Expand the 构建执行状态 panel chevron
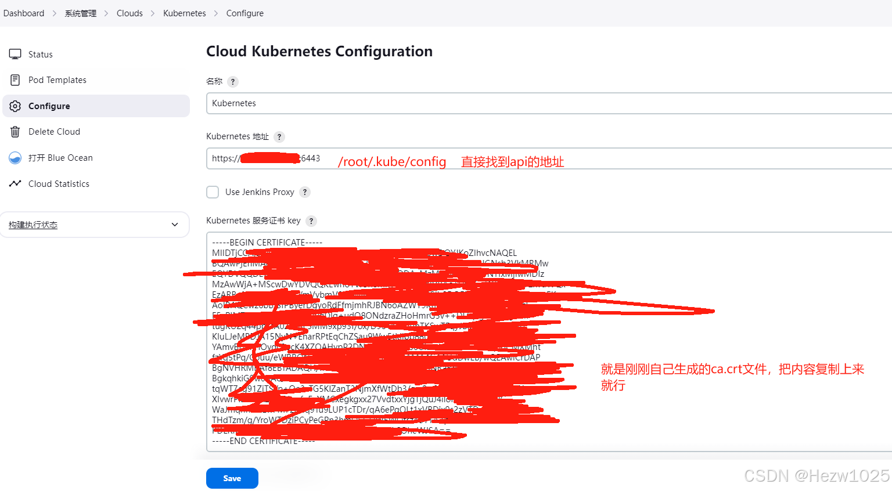Image resolution: width=892 pixels, height=491 pixels. (175, 225)
